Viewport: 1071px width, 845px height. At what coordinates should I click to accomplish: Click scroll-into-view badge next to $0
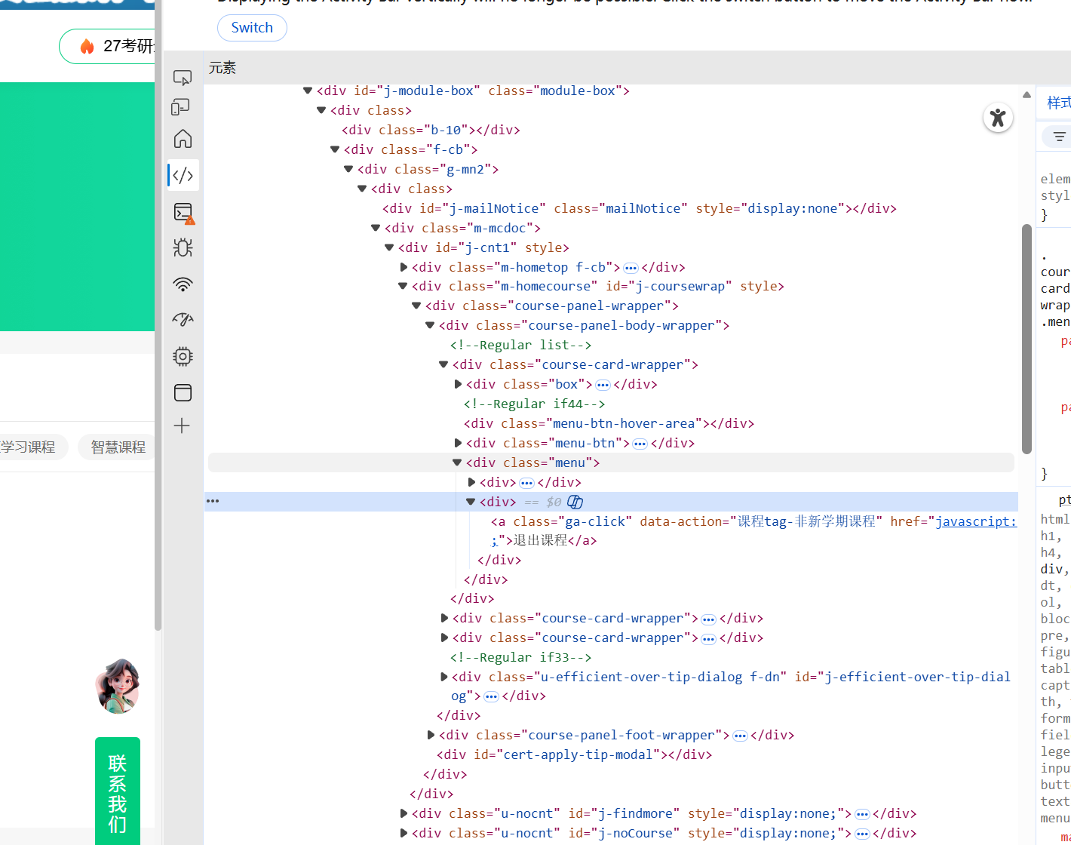[575, 502]
